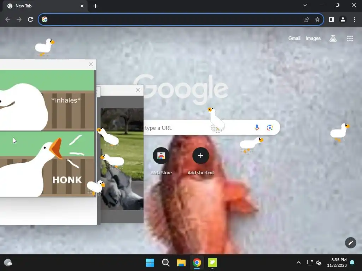Click Add shortcut button
362x271 pixels.
(x=201, y=161)
